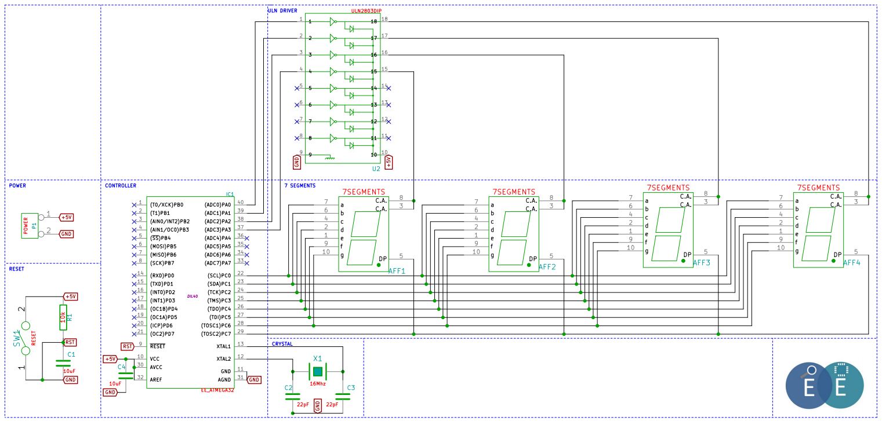Select the X1 crystal symbol
This screenshot has height=421, width=882.
(317, 371)
